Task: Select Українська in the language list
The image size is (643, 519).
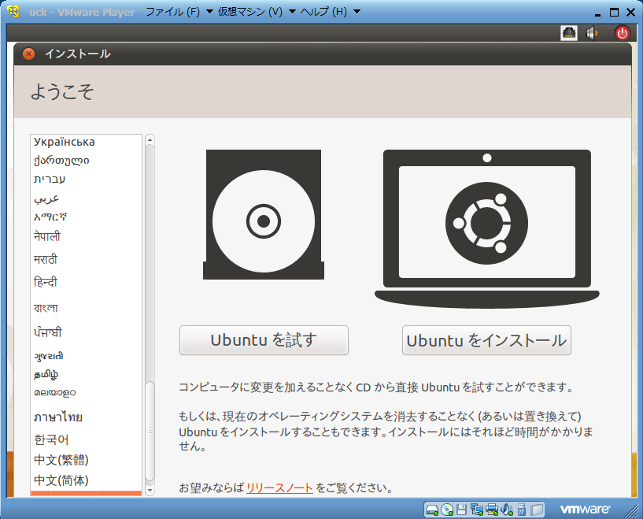Action: coord(86,142)
